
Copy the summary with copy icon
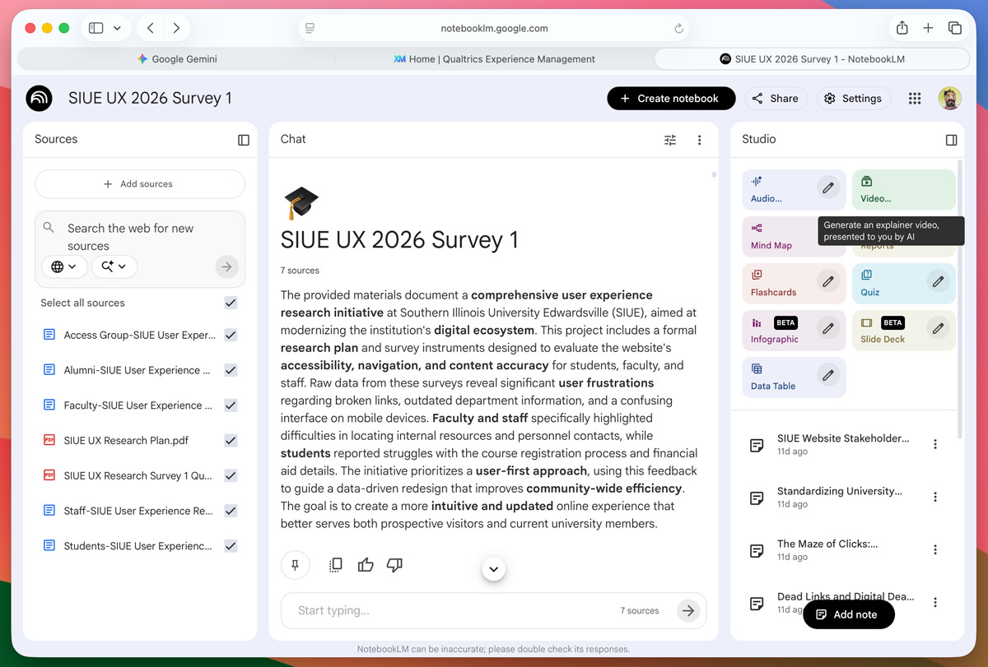[335, 565]
